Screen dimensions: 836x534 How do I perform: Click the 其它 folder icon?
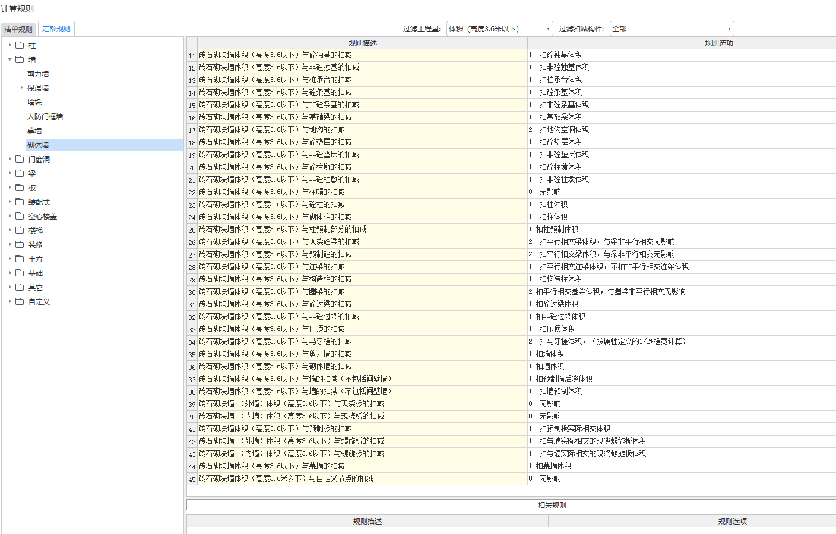tap(20, 287)
